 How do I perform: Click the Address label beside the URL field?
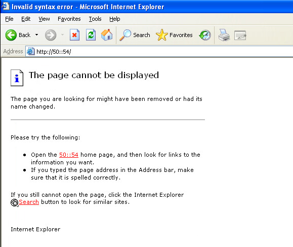click(13, 51)
